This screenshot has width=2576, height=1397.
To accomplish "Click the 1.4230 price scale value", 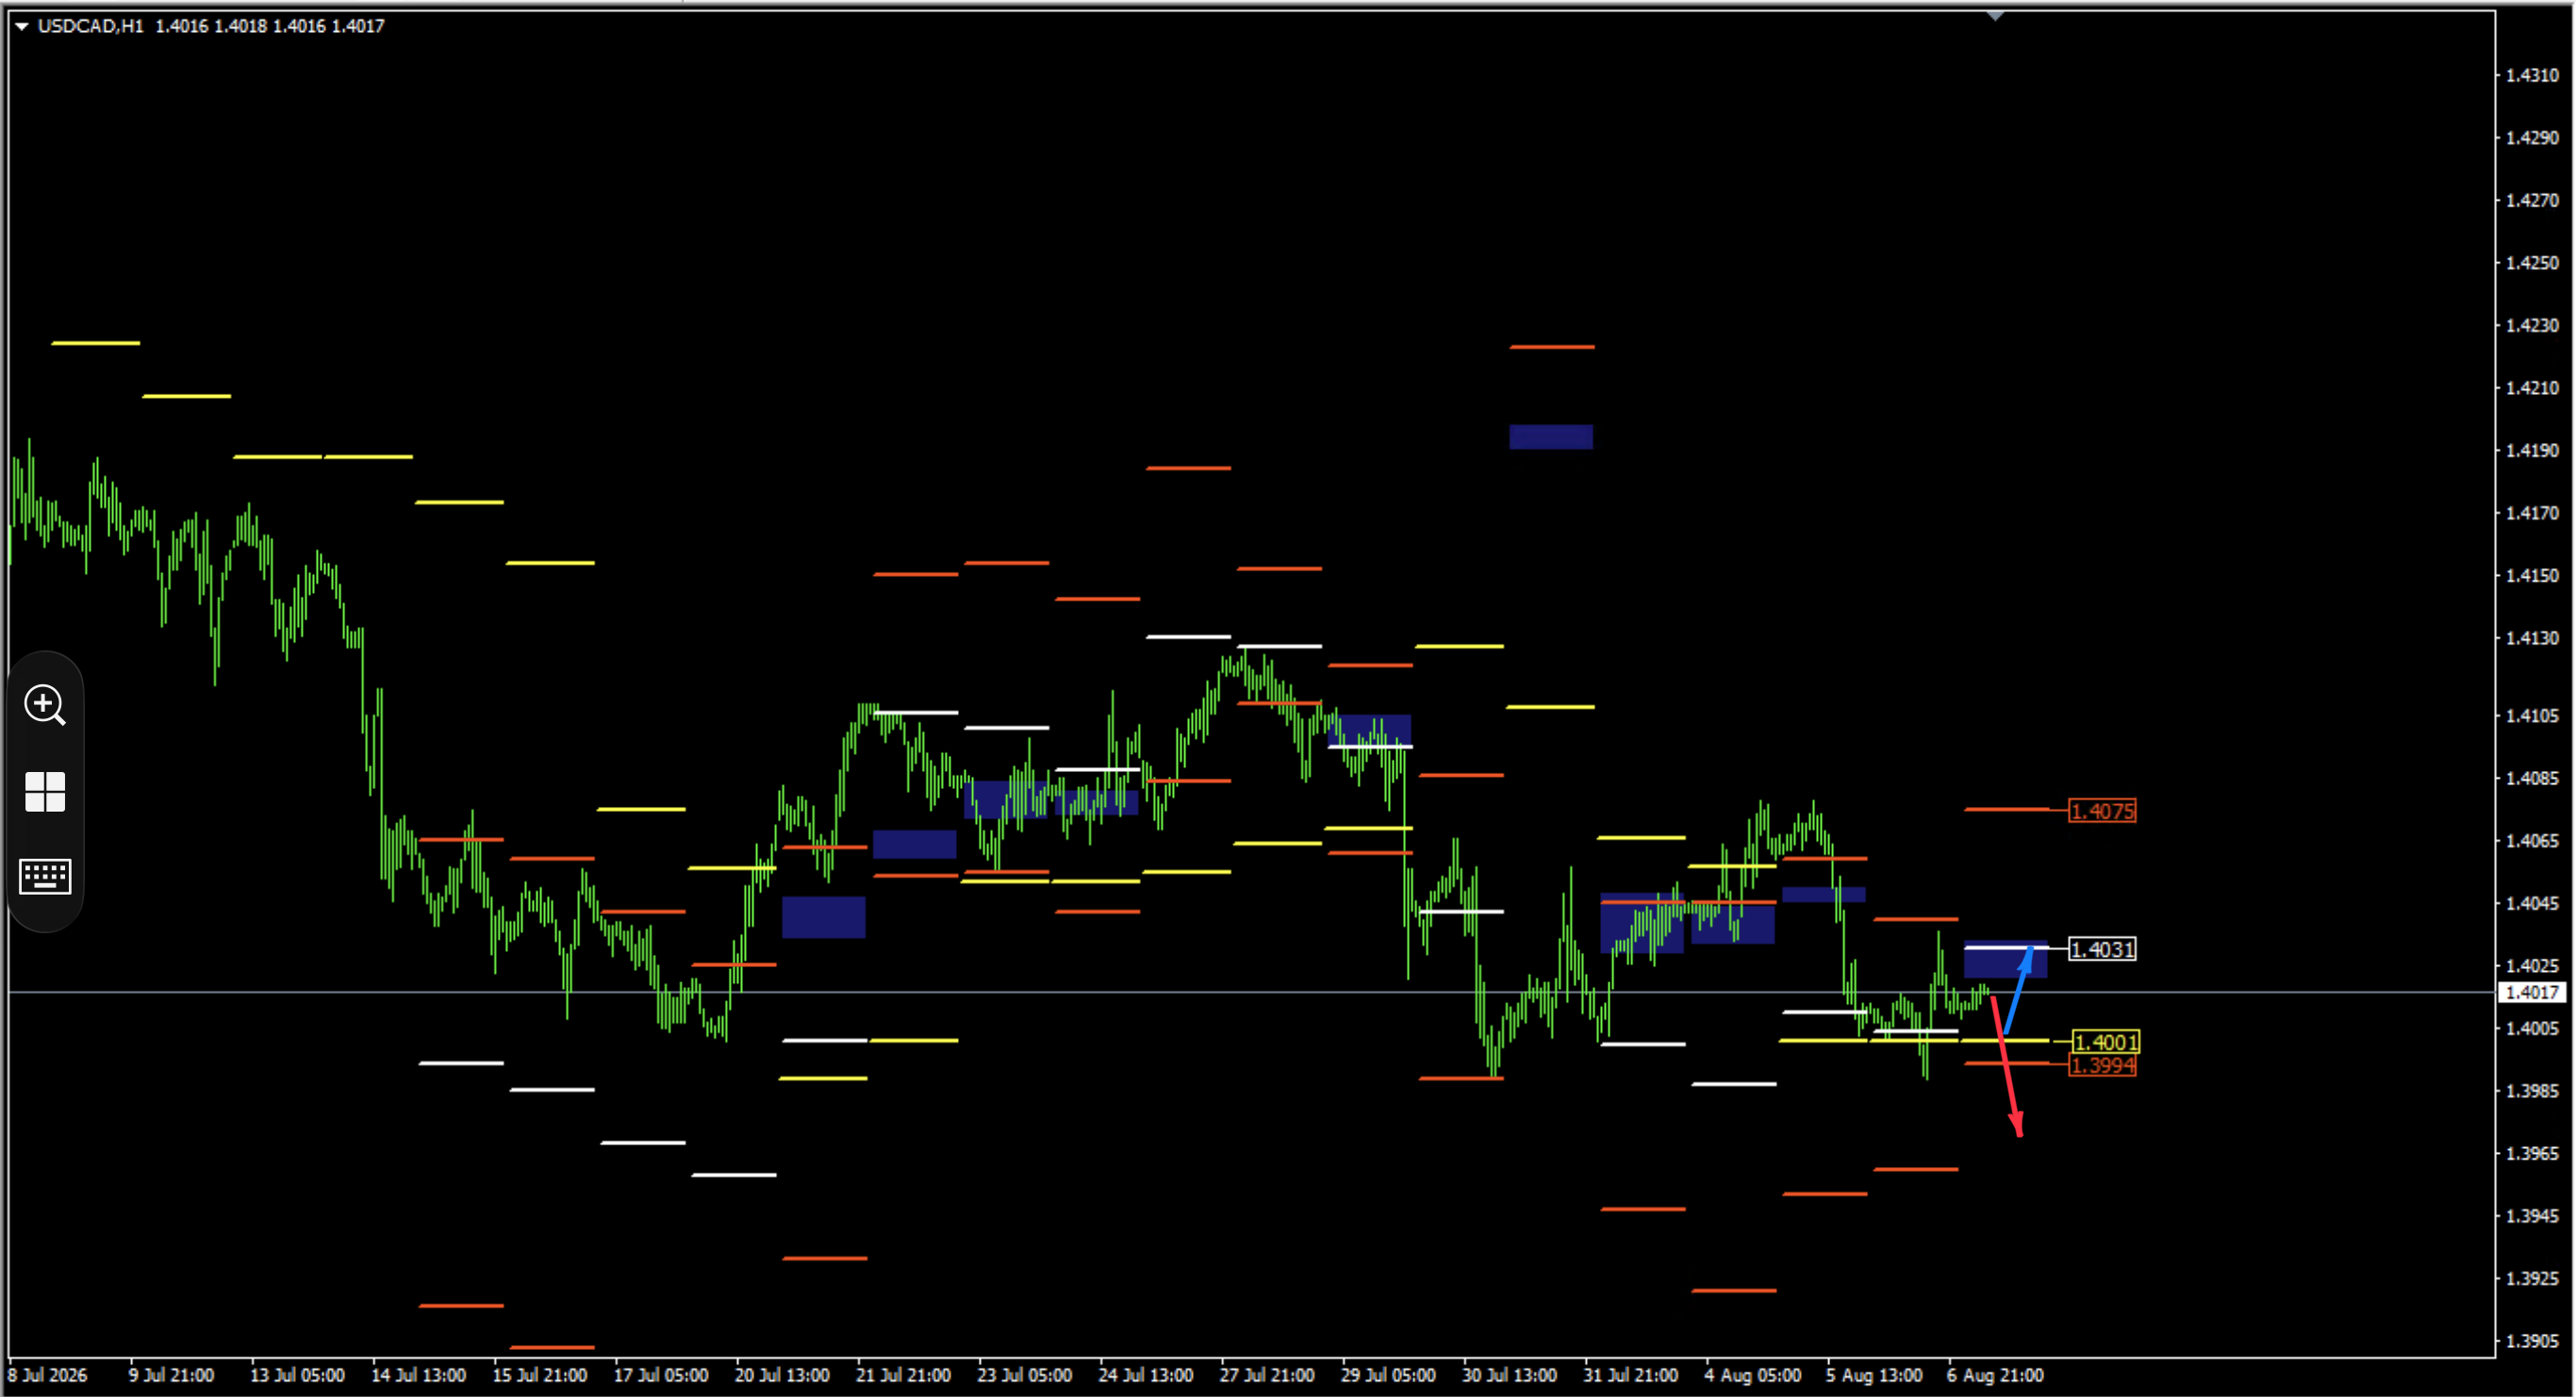I will pyautogui.click(x=2532, y=325).
